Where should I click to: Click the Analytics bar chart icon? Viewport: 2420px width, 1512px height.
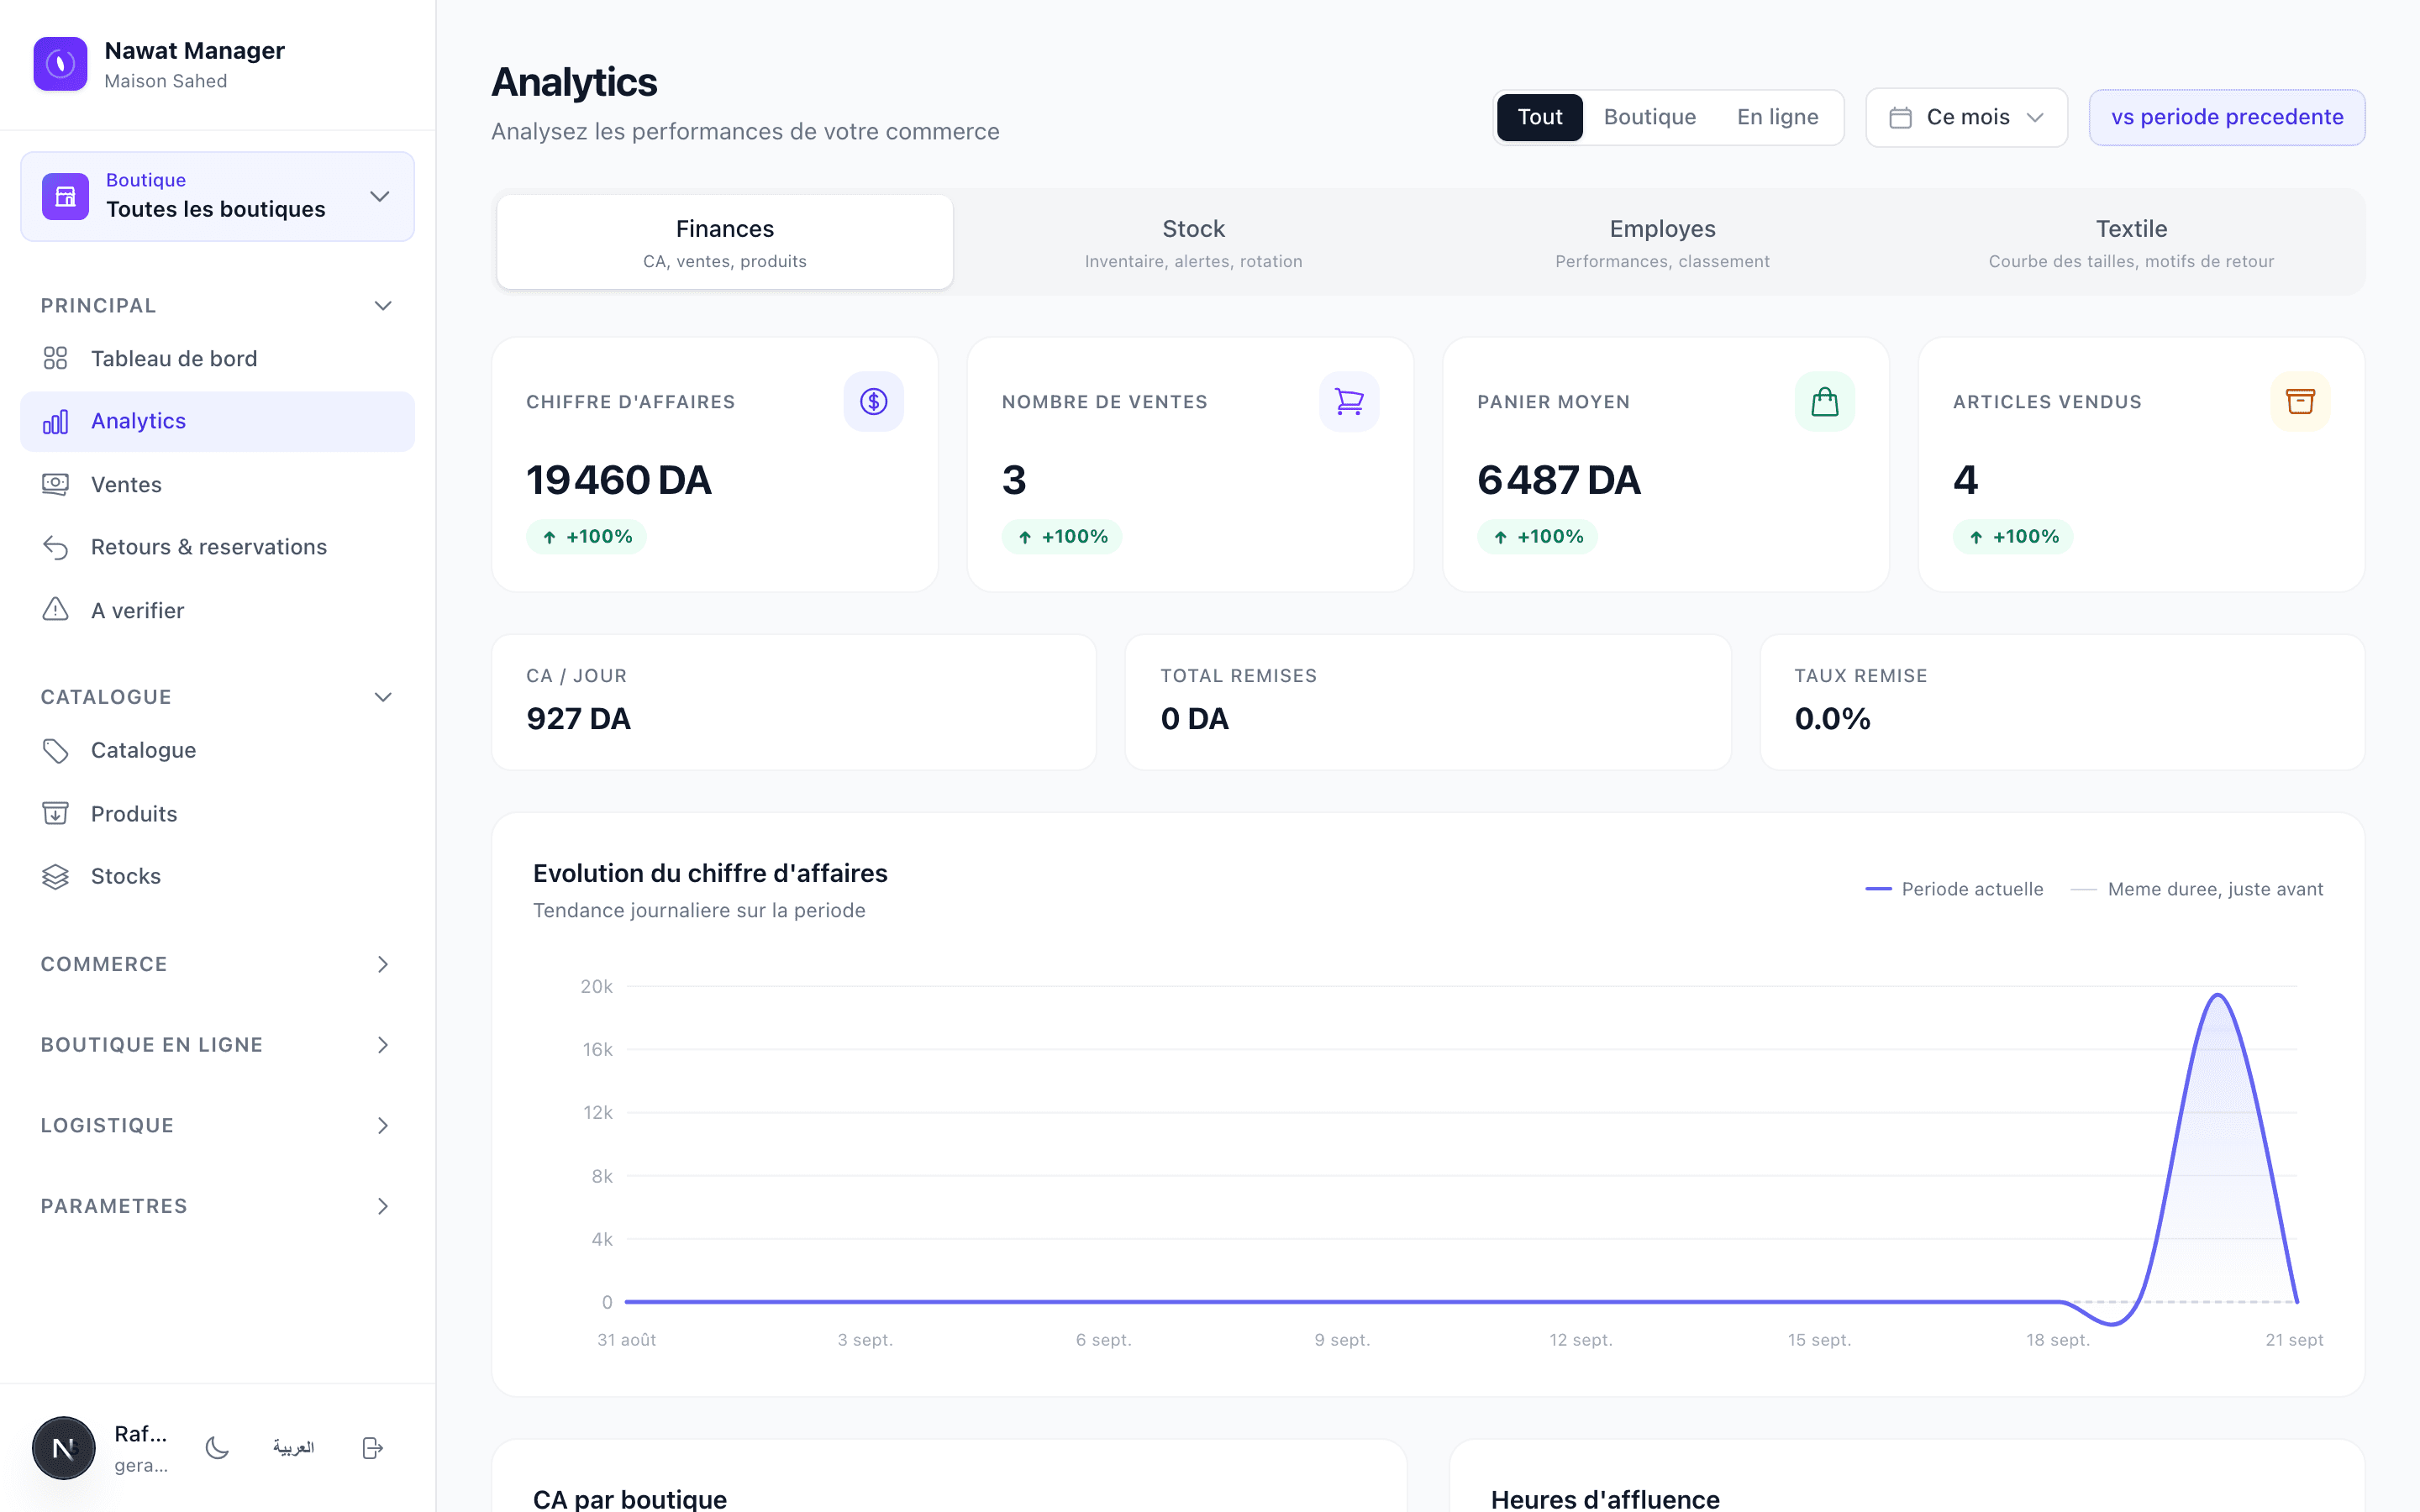tap(55, 421)
